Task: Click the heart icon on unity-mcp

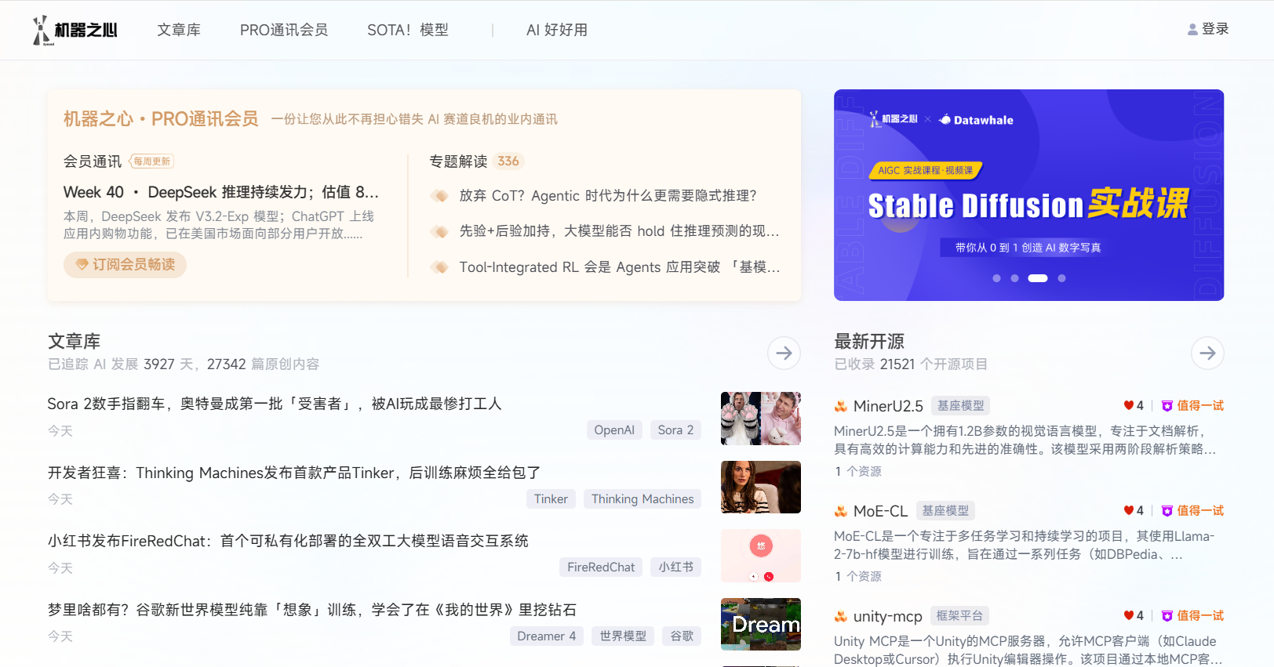Action: (x=1128, y=615)
